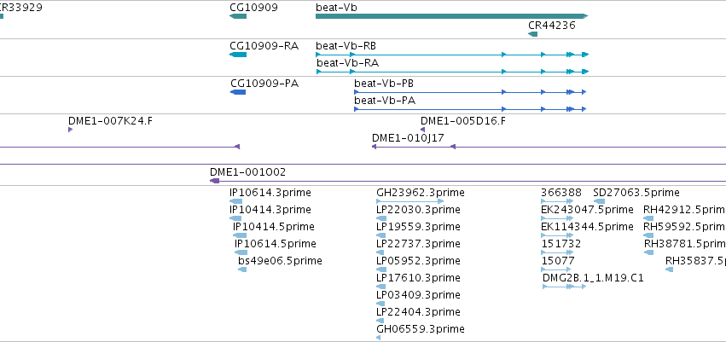The width and height of the screenshot is (726, 342).
Task: Click the beat-Vb-RB label text
Action: 346,46
